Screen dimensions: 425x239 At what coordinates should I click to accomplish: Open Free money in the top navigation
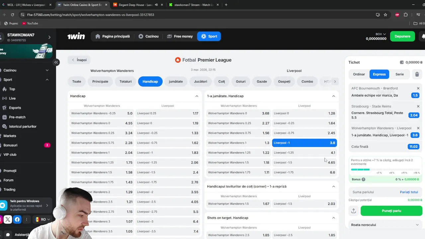click(x=180, y=36)
